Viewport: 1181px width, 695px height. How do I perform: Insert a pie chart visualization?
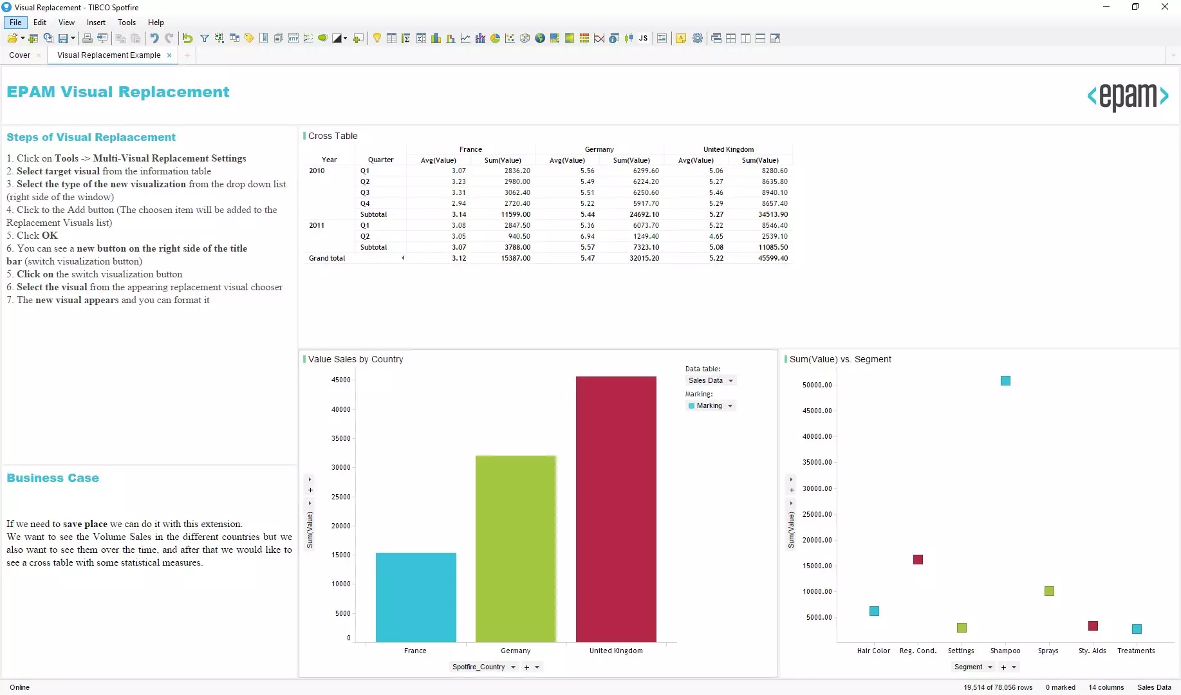(x=495, y=39)
